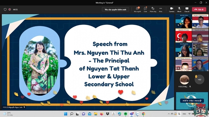This screenshot has width=209, height=117.
Task: Click the 11D2.23.Ng... participant avatar
Action: [x=185, y=80]
